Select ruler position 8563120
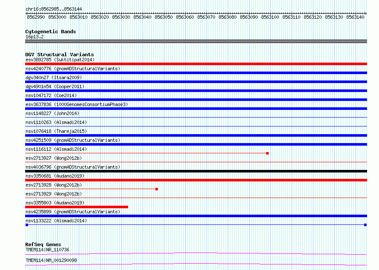The width and height of the screenshot is (379, 270). [313, 17]
